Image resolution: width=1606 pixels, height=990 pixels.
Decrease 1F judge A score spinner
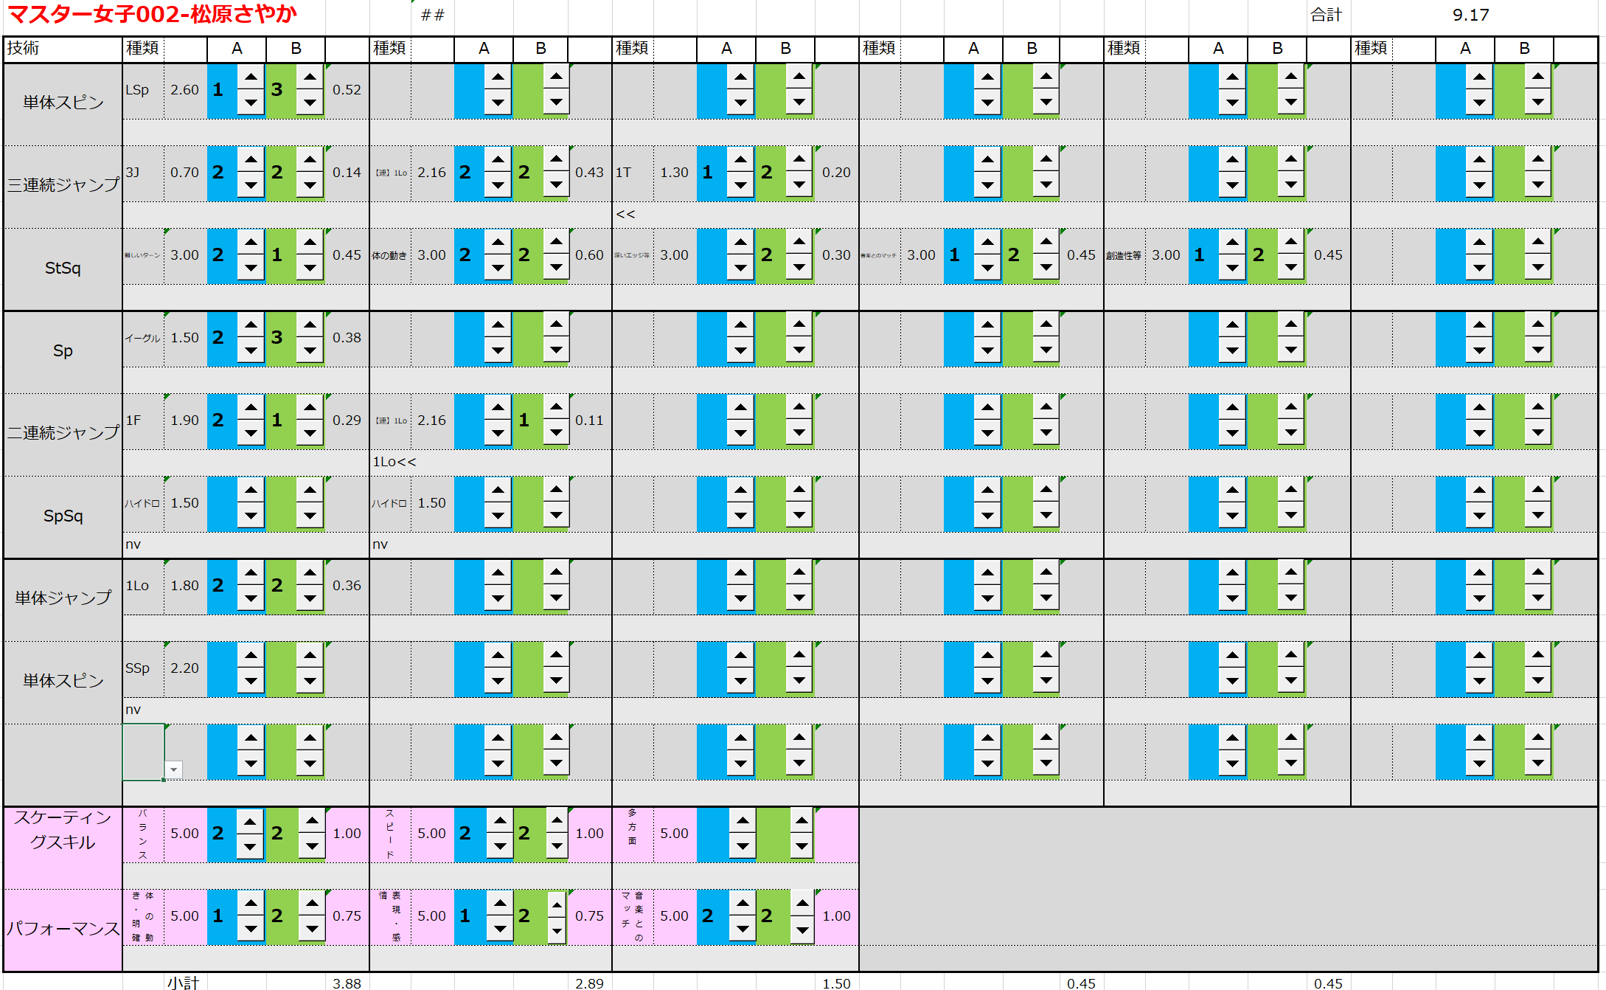pyautogui.click(x=251, y=433)
